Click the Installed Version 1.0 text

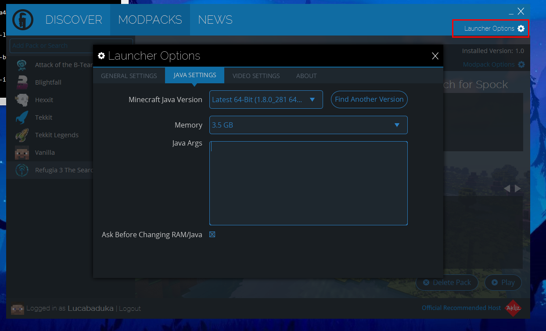(x=493, y=51)
